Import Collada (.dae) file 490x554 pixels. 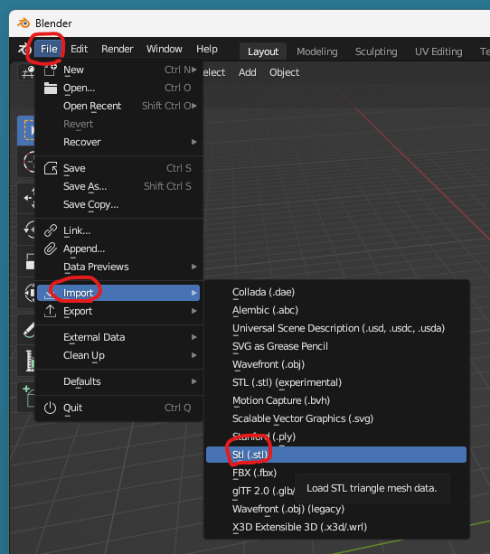(x=336, y=292)
